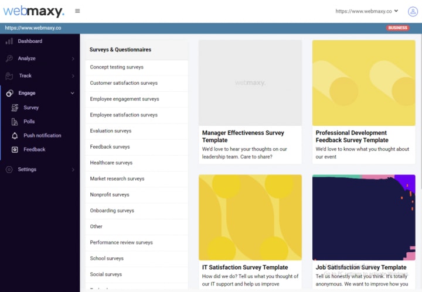Open Professional Development Feedback template thumbnail
Screen dimensions: 422x292
[363, 83]
